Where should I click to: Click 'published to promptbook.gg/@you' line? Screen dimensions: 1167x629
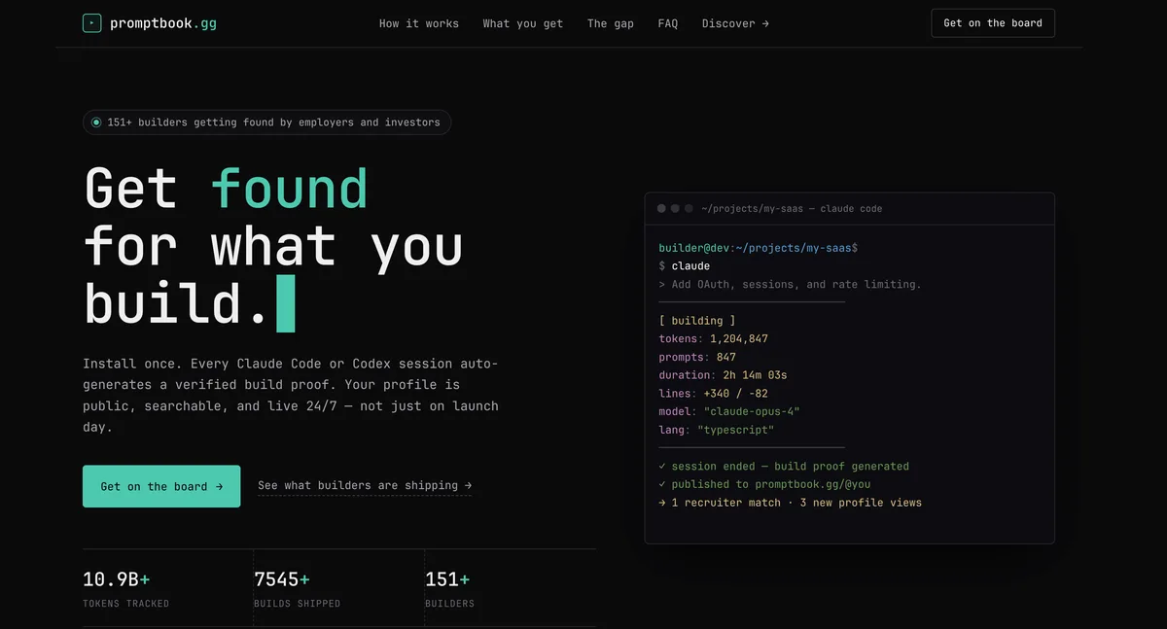[x=764, y=484]
